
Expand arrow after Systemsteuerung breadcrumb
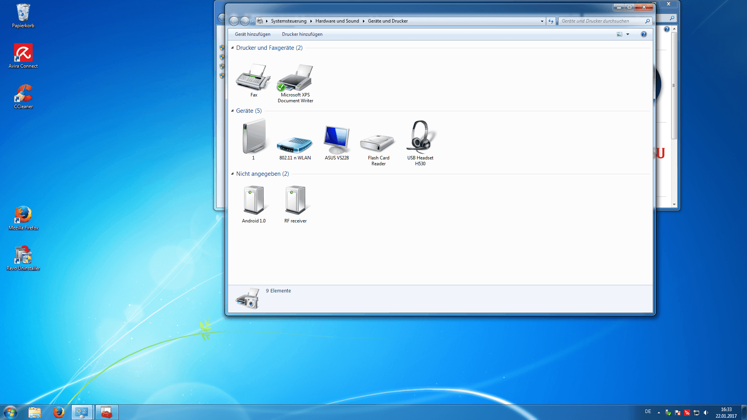[x=311, y=21]
